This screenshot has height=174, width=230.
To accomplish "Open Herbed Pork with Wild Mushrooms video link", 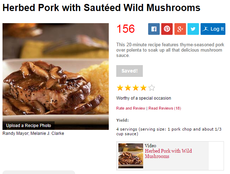I will pyautogui.click(x=168, y=153).
